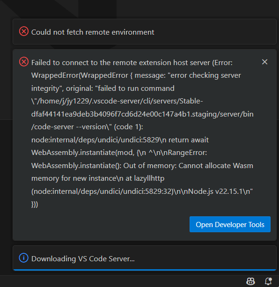Click the blue download progress bar
Viewport: 279px width, 287px height.
point(145,270)
